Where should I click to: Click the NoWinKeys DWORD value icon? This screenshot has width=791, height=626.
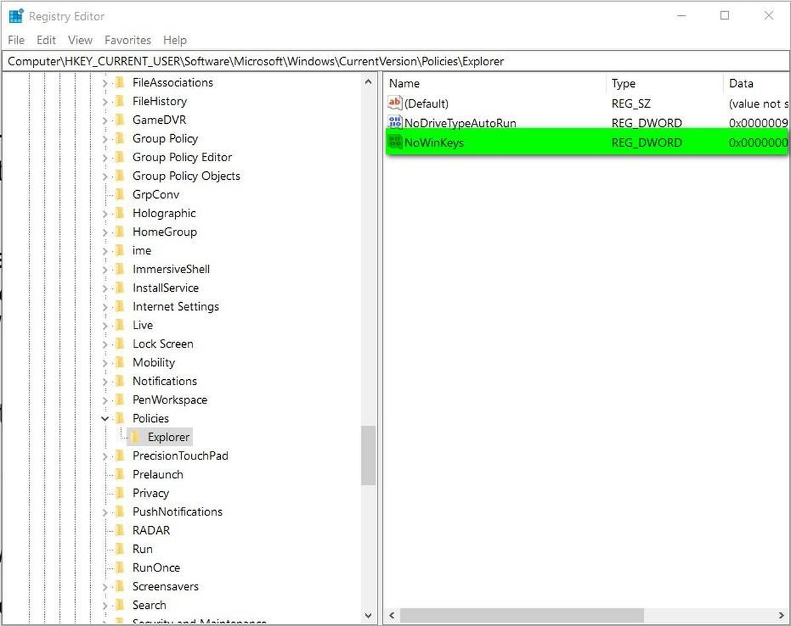pyautogui.click(x=395, y=142)
